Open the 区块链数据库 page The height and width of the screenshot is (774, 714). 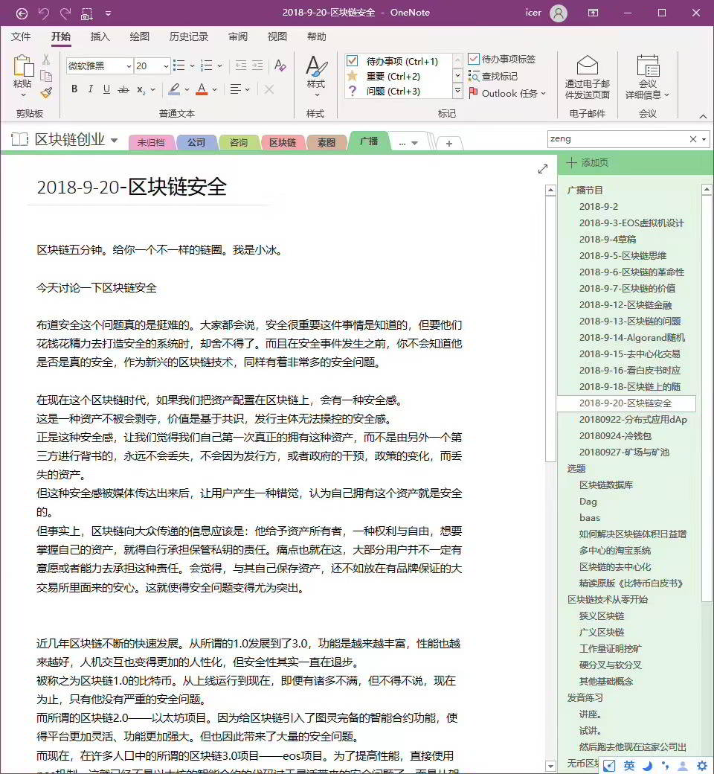tap(606, 484)
